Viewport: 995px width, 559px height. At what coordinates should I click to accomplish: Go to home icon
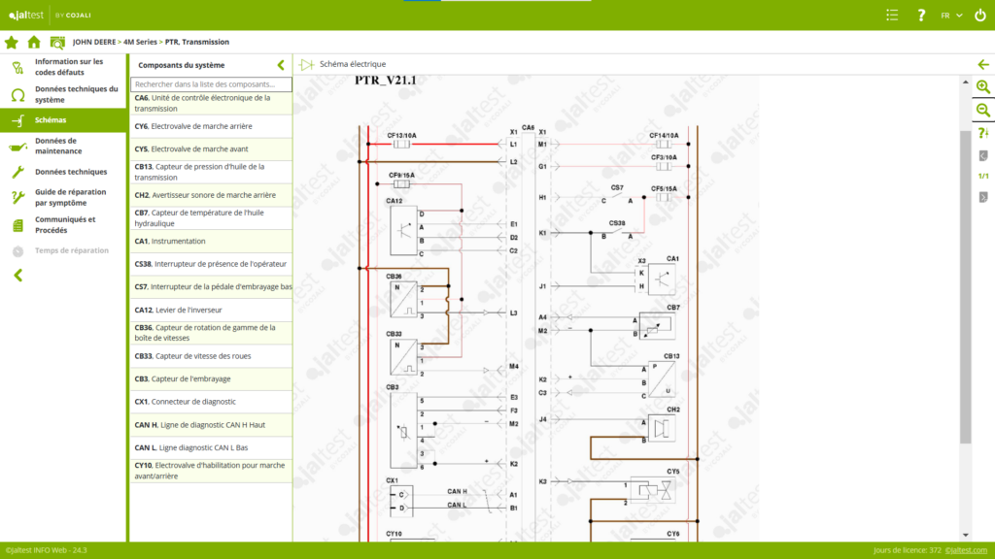click(34, 43)
